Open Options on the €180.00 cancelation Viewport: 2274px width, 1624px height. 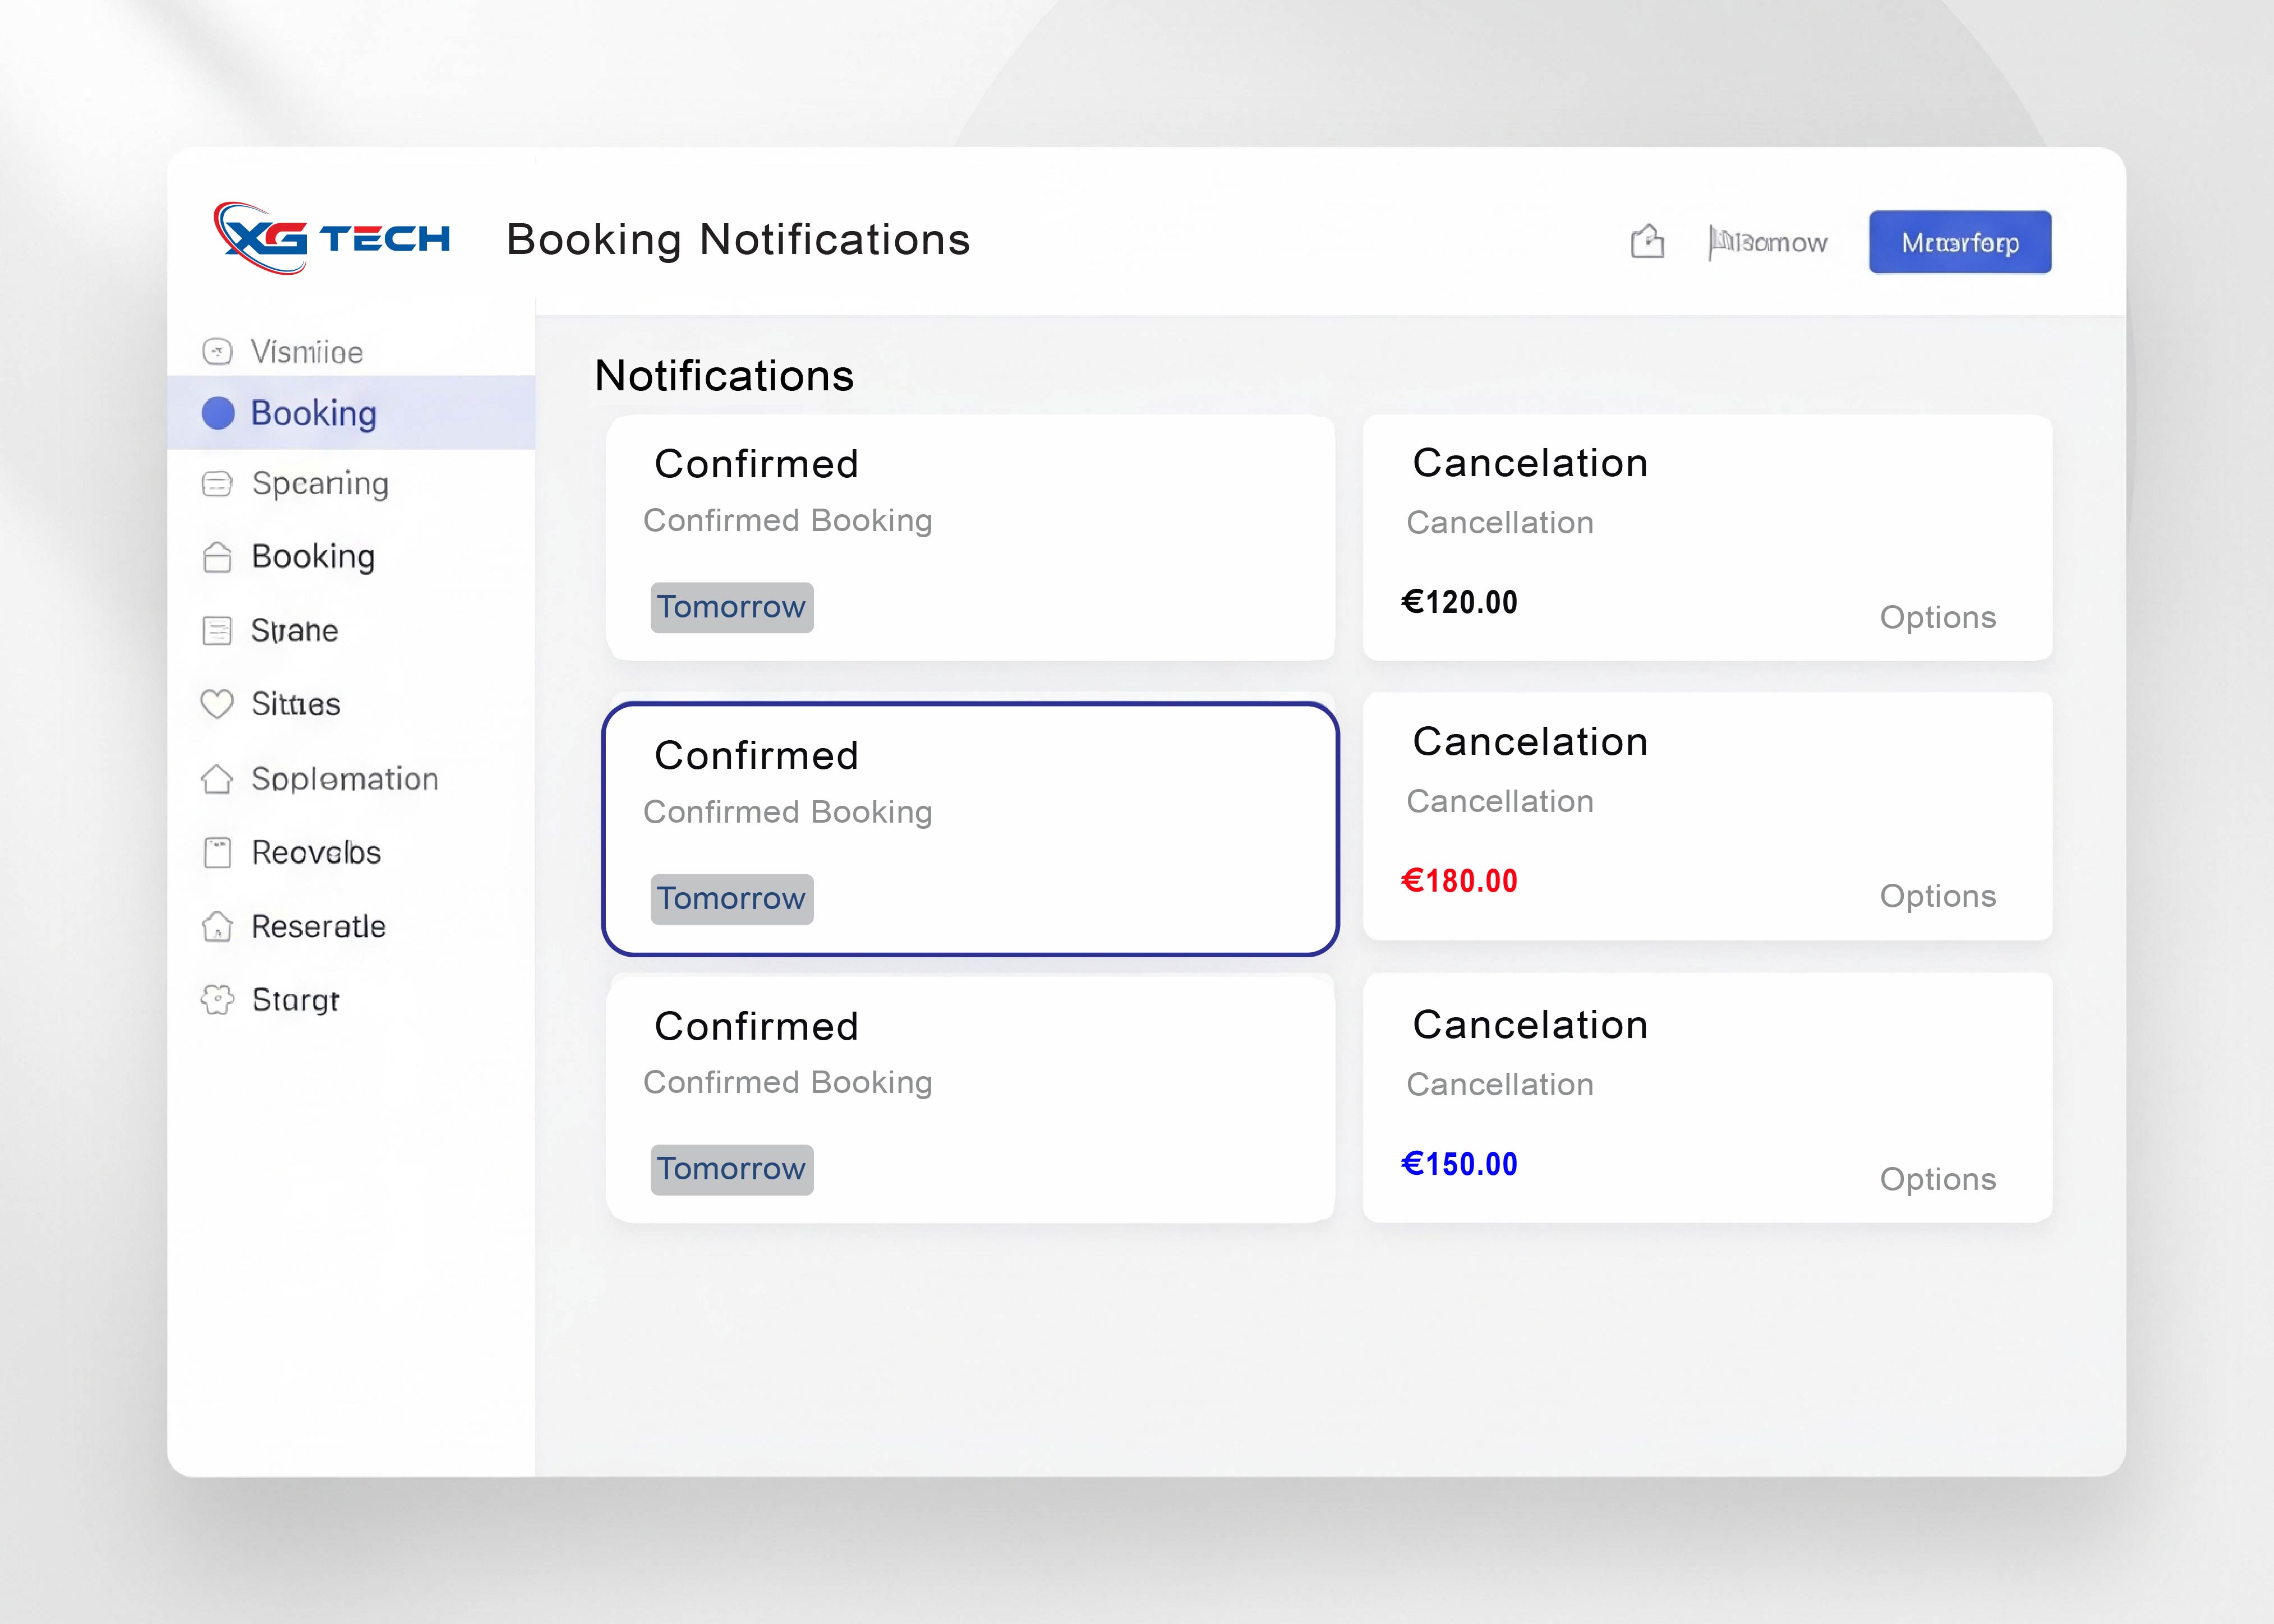1937,897
